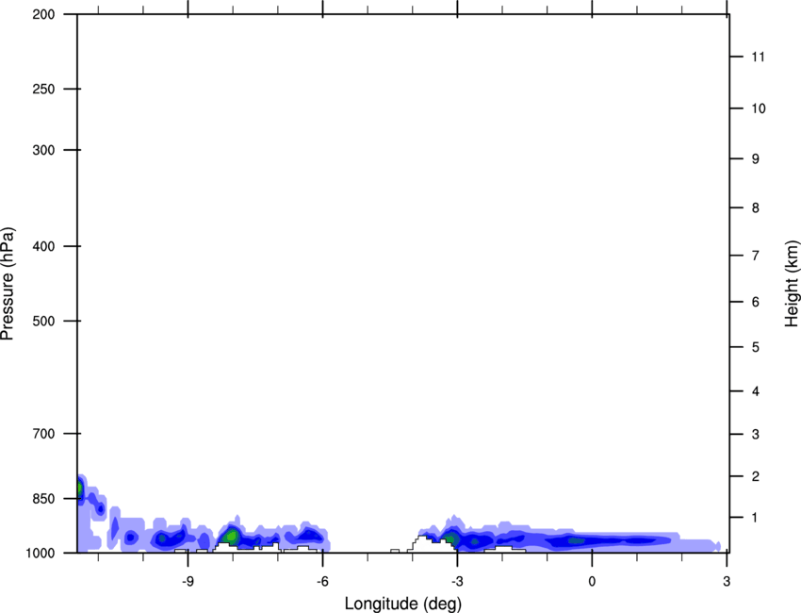Click the -6 longitude tick label
801x613 pixels.
click(x=322, y=581)
